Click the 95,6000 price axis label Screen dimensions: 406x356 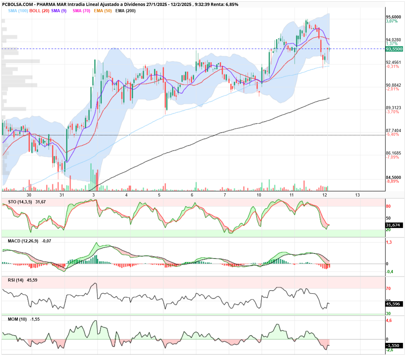[x=393, y=17]
